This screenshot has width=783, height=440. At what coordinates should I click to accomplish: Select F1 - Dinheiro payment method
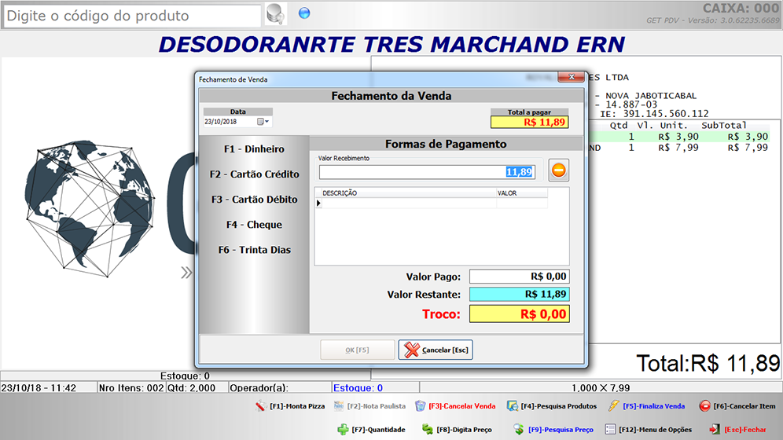[254, 149]
